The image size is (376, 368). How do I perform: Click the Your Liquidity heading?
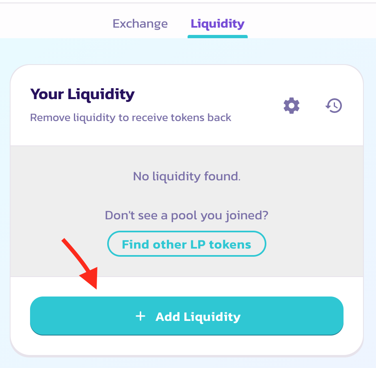pos(82,95)
